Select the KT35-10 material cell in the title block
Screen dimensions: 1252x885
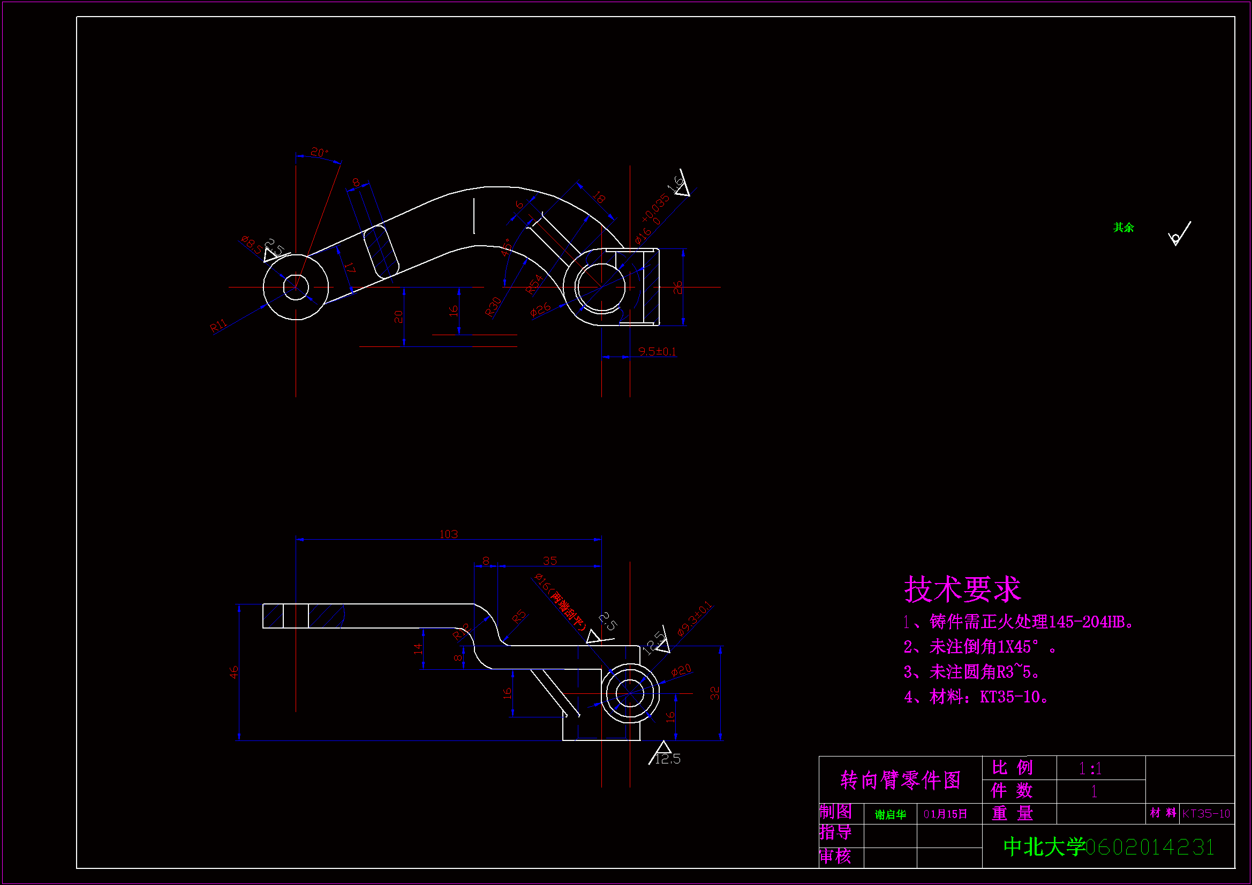click(1206, 814)
